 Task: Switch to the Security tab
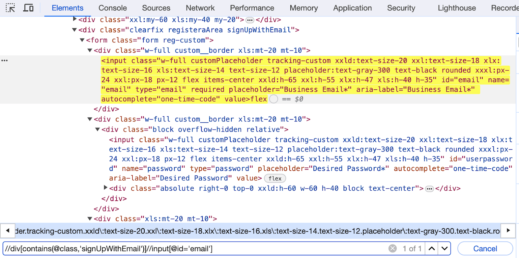pyautogui.click(x=401, y=8)
